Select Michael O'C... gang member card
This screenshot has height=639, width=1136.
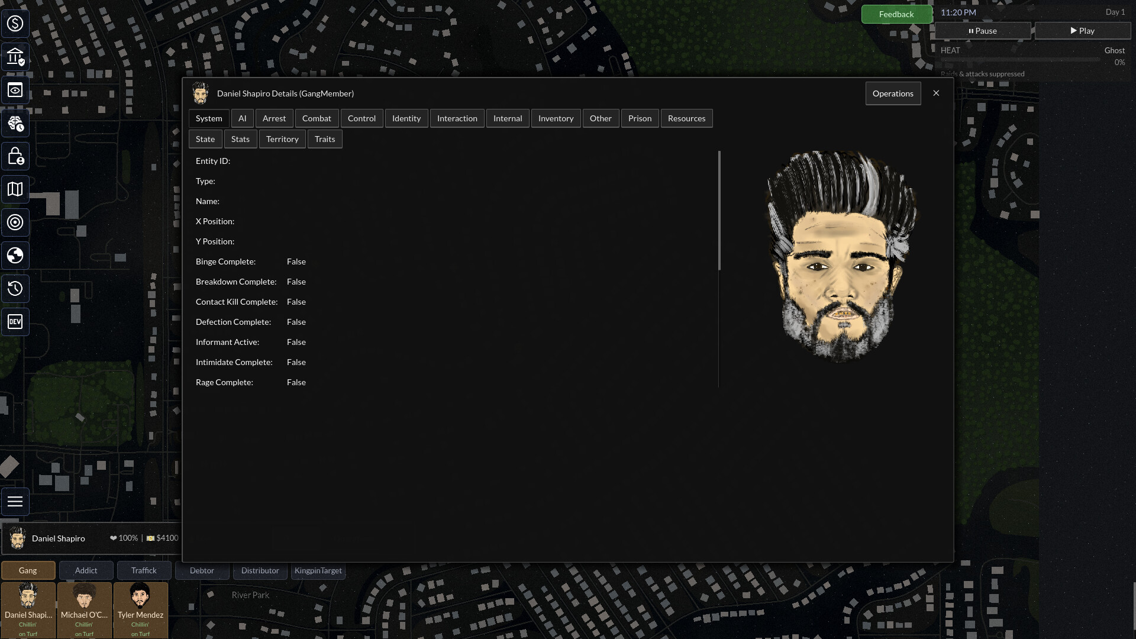[84, 610]
